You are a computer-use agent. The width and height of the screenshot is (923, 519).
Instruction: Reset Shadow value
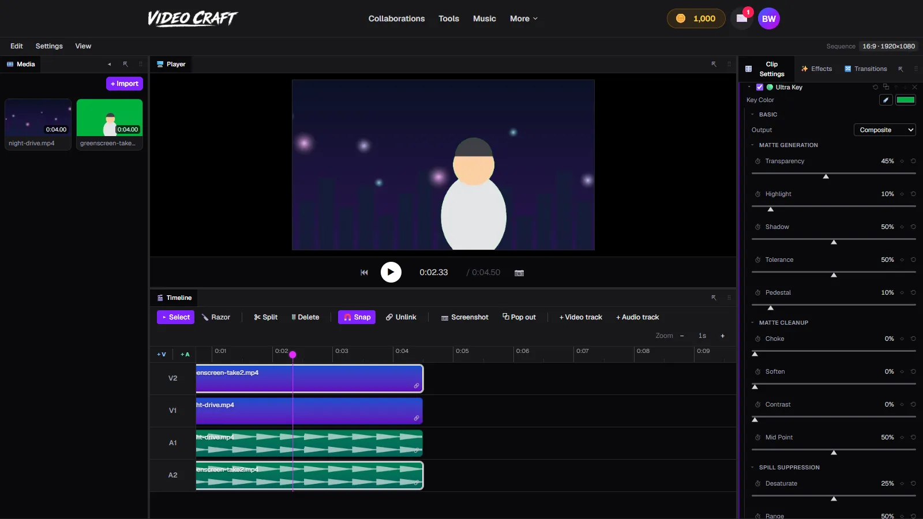click(x=913, y=227)
